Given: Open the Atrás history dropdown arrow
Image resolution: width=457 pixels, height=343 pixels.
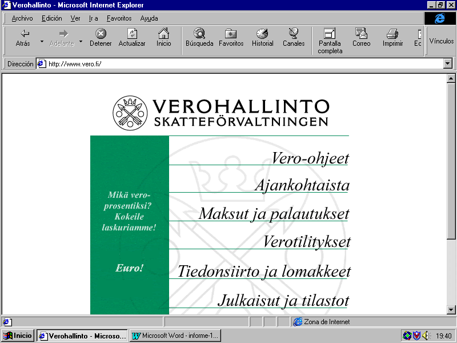Looking at the screenshot, I should coord(42,41).
